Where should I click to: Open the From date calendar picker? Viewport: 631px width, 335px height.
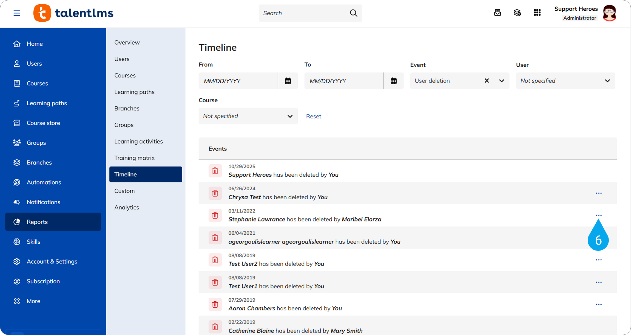click(x=288, y=81)
